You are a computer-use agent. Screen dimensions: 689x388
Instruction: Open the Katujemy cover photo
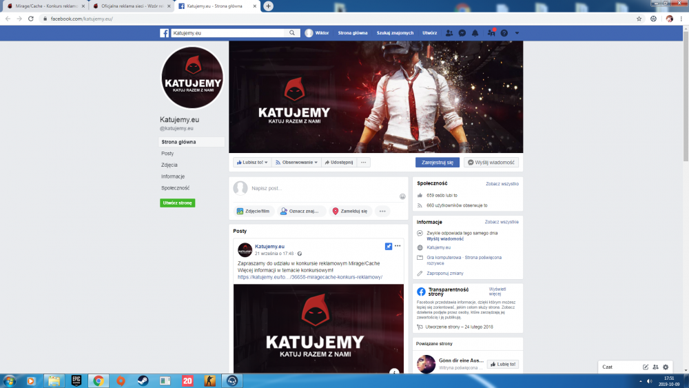(x=376, y=96)
